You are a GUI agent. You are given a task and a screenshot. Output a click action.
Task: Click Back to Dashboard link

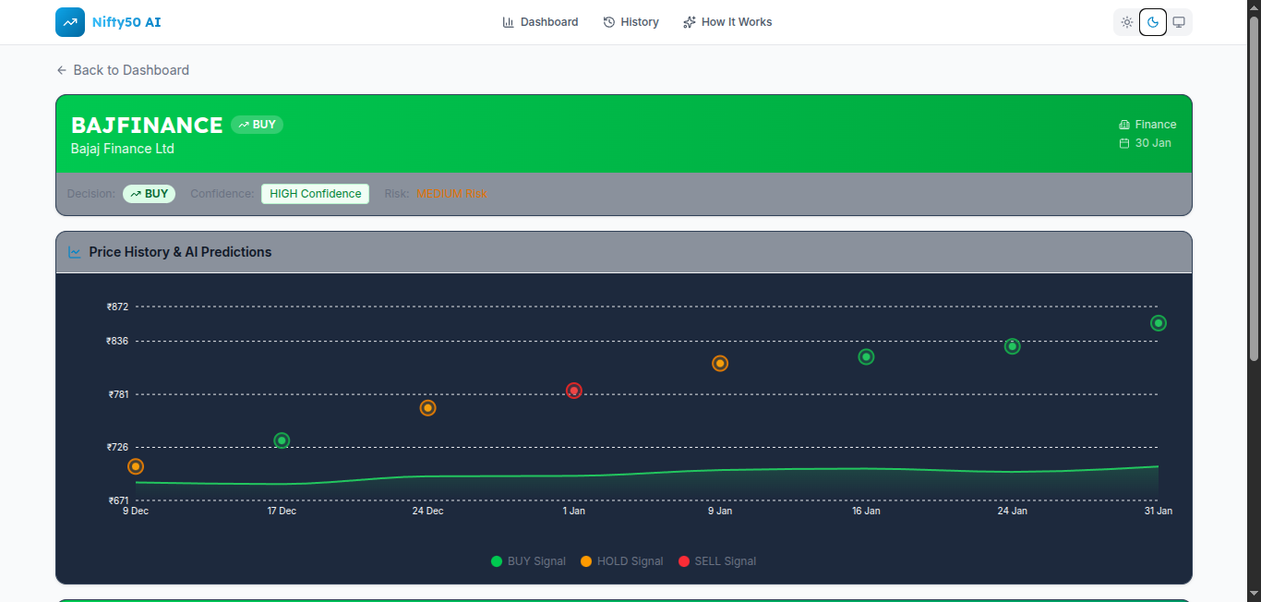pyautogui.click(x=123, y=70)
